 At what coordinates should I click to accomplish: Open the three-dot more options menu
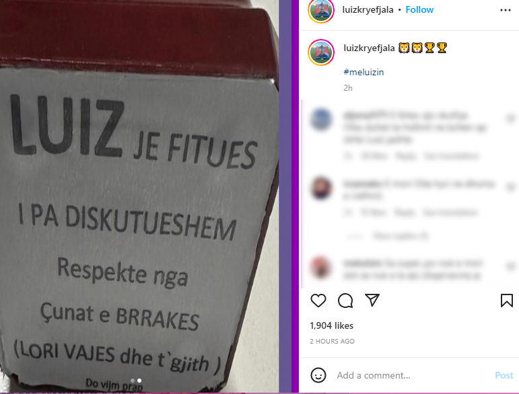505,10
